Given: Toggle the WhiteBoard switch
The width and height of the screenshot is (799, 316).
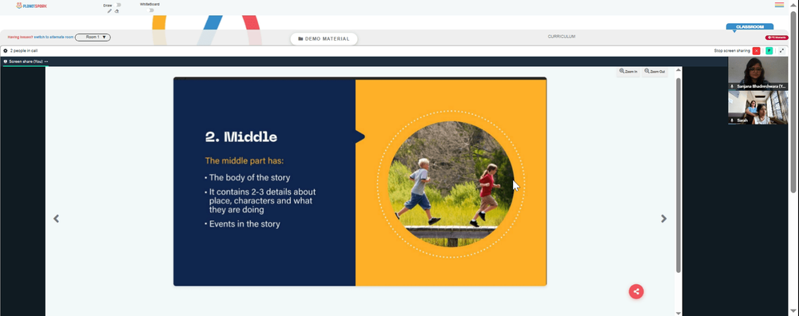Looking at the screenshot, I should click(150, 10).
